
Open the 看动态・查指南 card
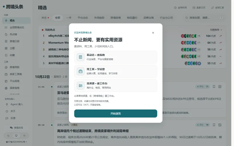point(116,57)
